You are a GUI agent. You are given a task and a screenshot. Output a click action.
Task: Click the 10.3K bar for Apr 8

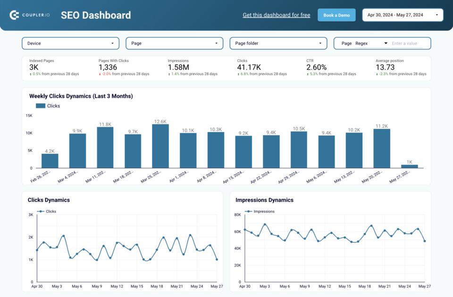tap(216, 150)
